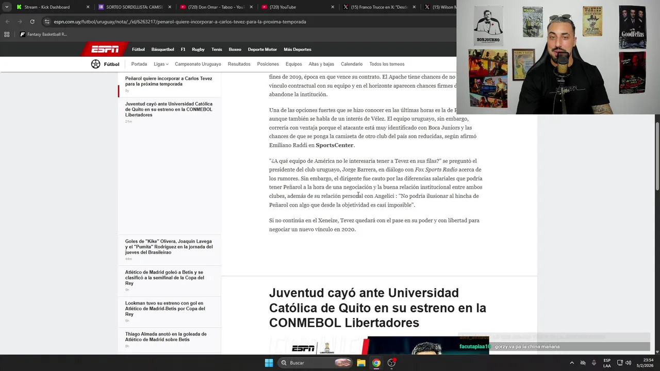
Task: Open the Rugby section
Action: point(199,49)
